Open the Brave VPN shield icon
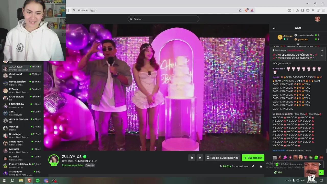Image resolution: width=327 pixels, height=184 pixels. (318, 10)
